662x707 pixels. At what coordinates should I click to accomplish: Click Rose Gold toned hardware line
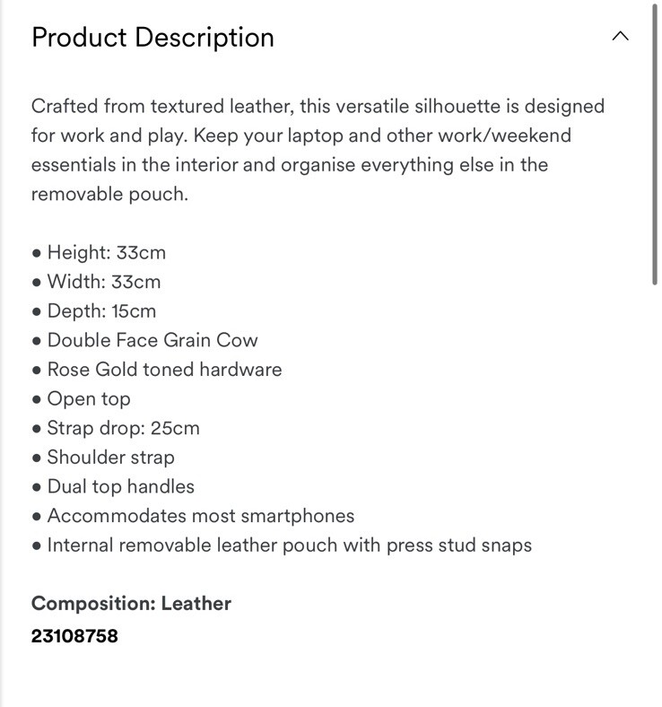(x=157, y=370)
